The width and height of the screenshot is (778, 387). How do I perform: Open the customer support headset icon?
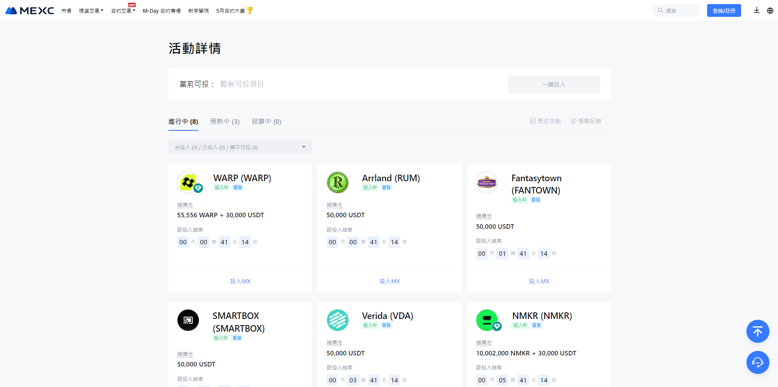758,362
